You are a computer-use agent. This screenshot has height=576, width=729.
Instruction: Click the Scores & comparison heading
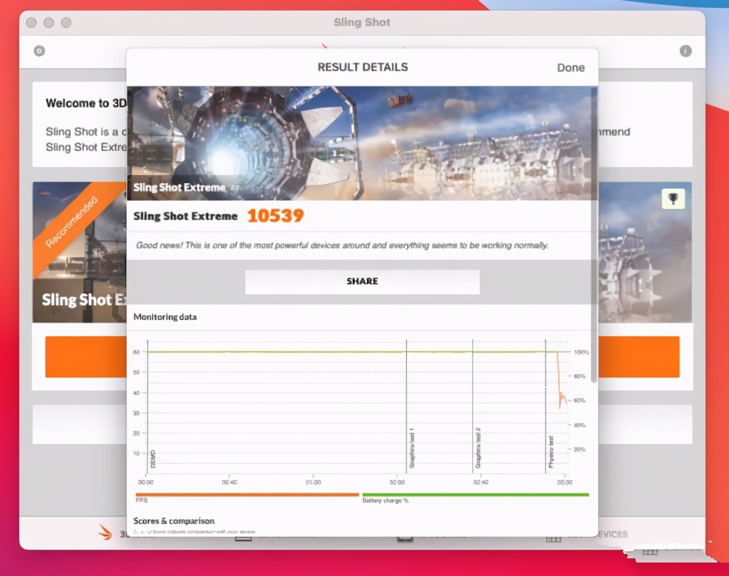(x=174, y=521)
